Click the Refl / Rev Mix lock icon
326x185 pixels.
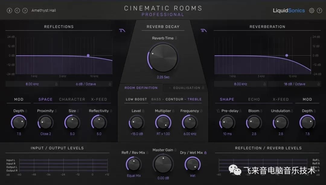point(147,153)
